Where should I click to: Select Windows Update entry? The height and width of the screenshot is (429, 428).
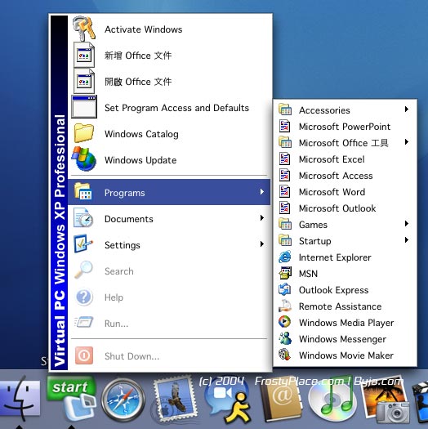tap(169, 160)
